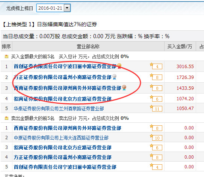Click the 买入金额/万 column header
The image size is (204, 177).
pos(180,46)
